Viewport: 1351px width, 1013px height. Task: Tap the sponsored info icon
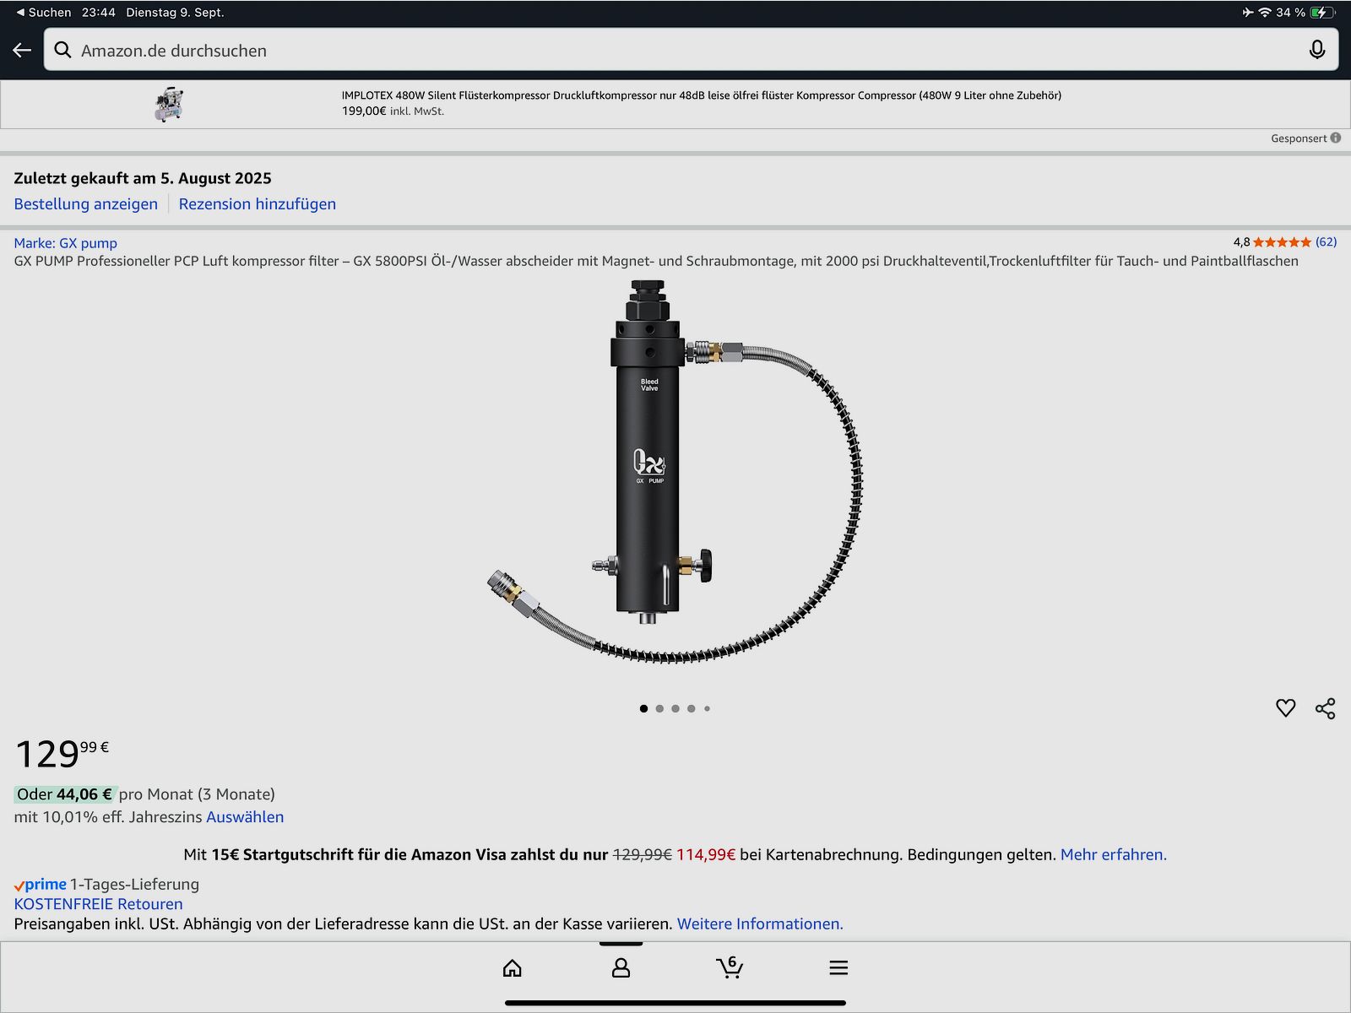(1336, 138)
